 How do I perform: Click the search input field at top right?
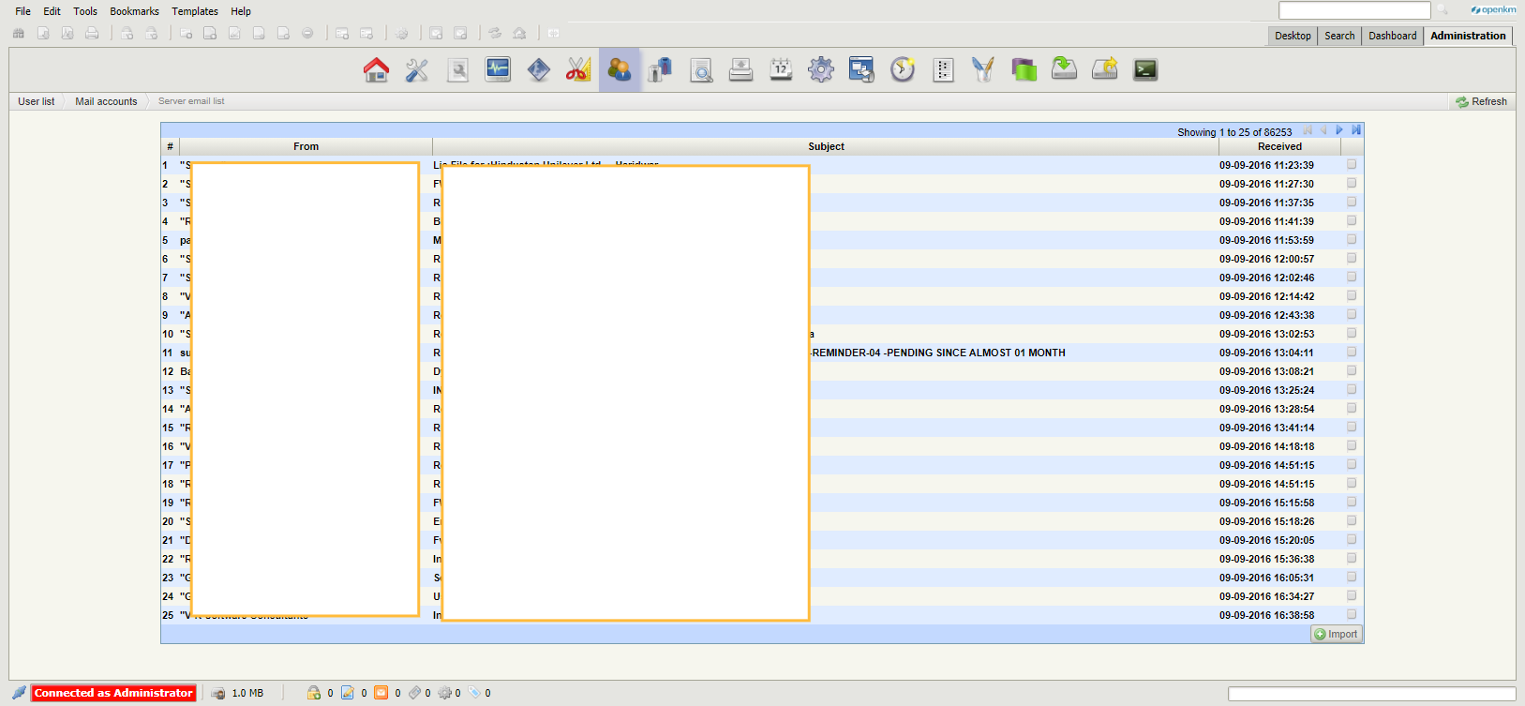(x=1354, y=10)
